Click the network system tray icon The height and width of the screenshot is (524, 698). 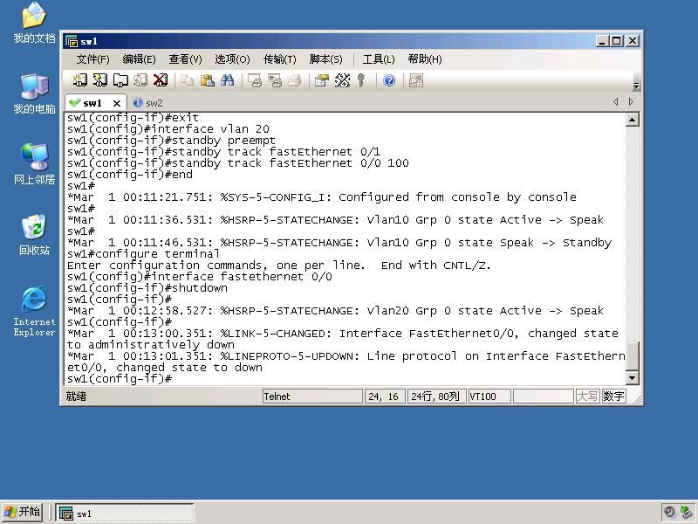(687, 512)
